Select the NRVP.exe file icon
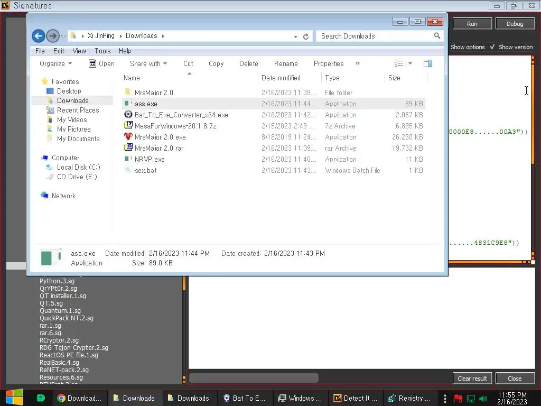Viewport: 541px width, 406px height. click(x=128, y=159)
